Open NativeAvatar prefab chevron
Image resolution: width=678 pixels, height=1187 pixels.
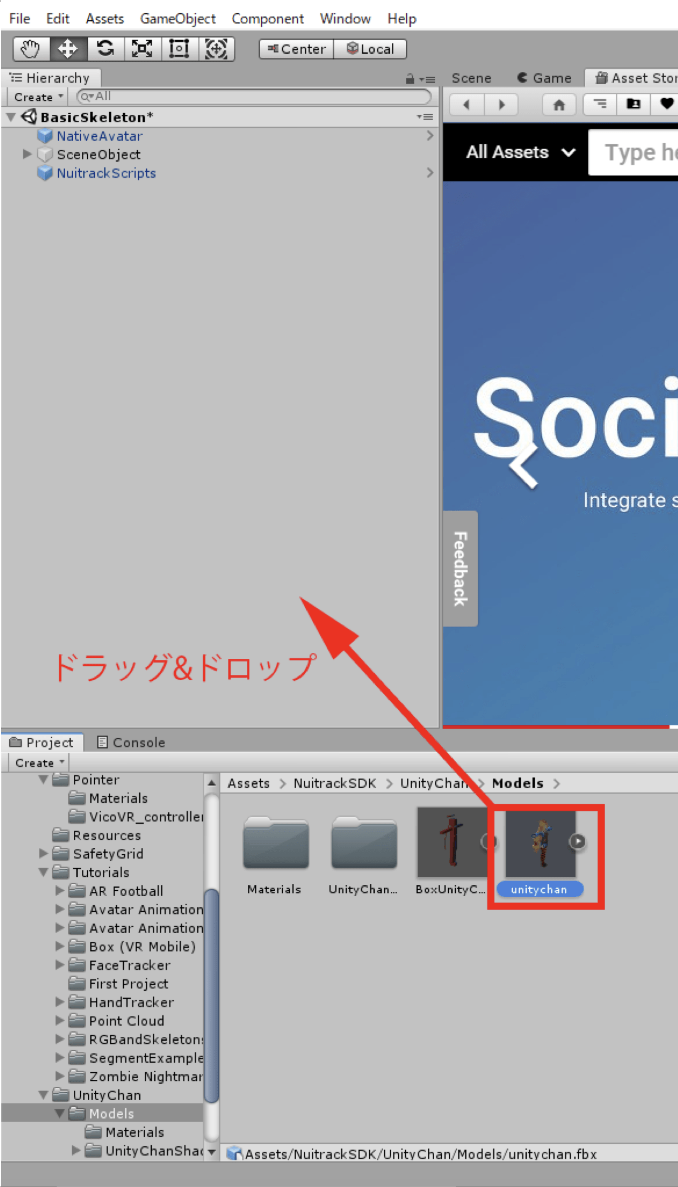coord(430,136)
